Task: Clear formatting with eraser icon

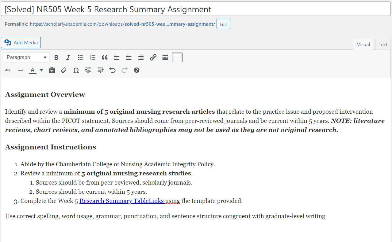Action: (x=64, y=70)
